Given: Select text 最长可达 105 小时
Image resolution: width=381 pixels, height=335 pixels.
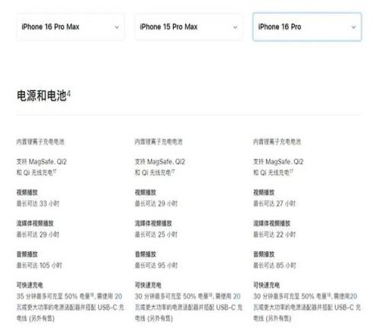Looking at the screenshot, I should click(40, 266).
